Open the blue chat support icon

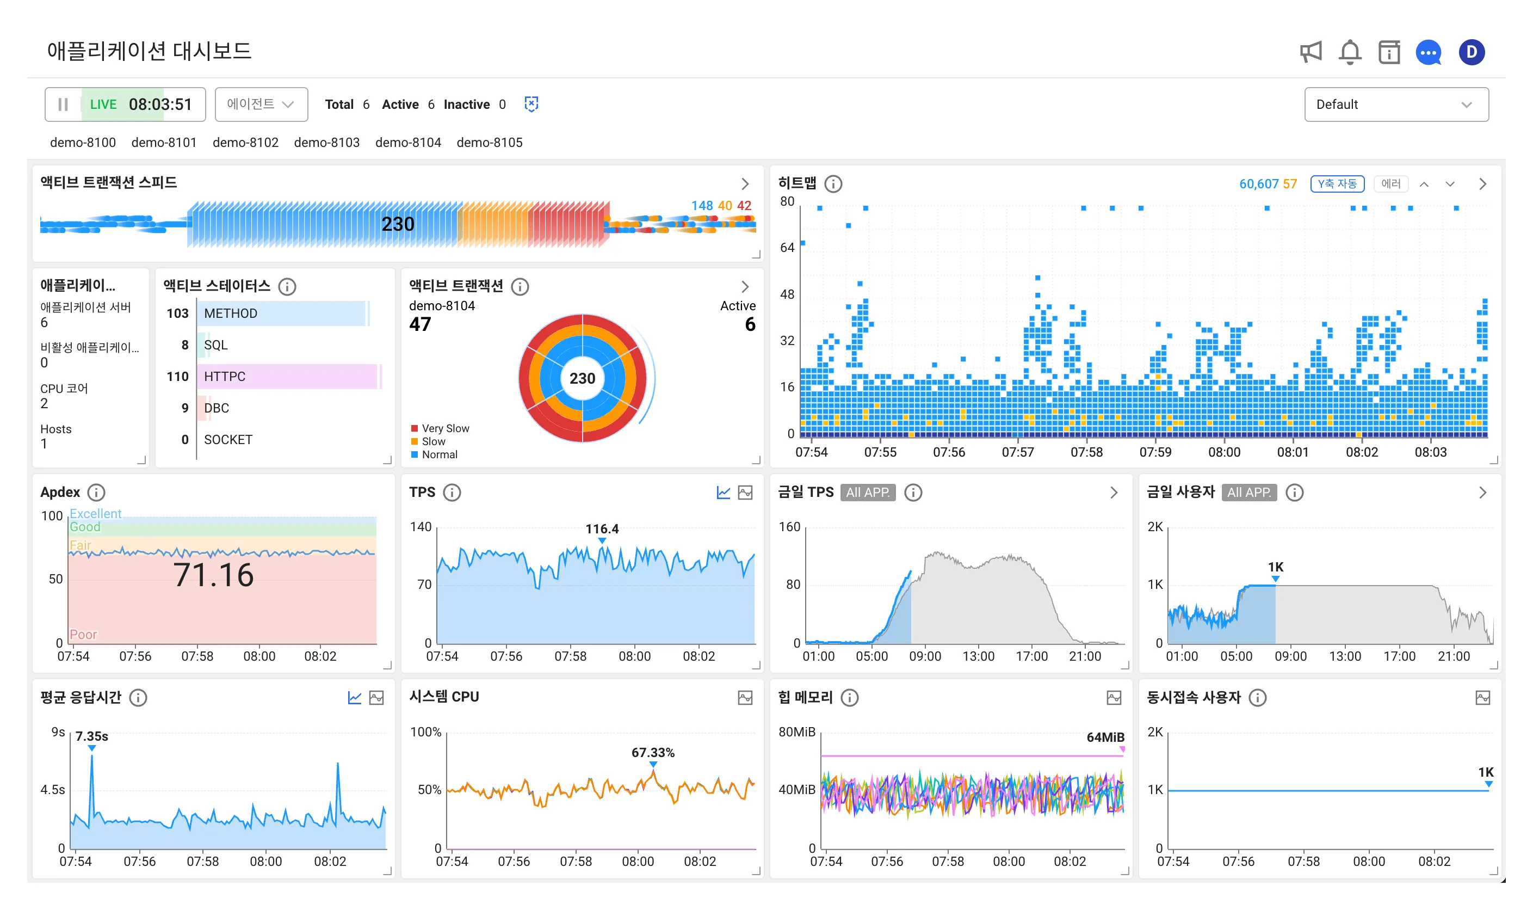pos(1427,52)
